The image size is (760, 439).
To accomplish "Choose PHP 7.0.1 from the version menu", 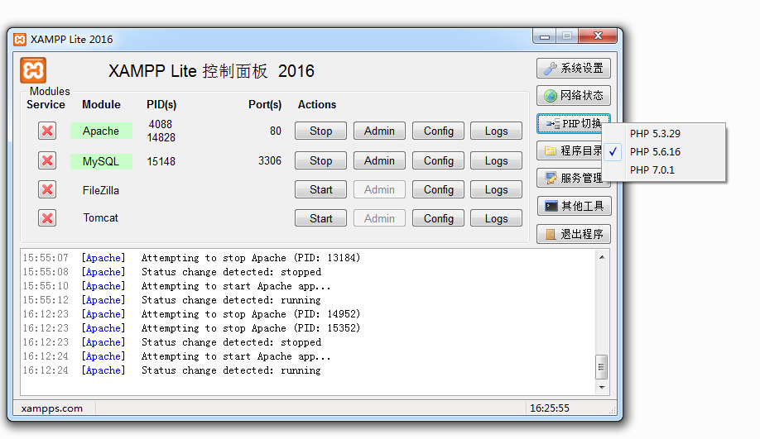I will (x=652, y=170).
